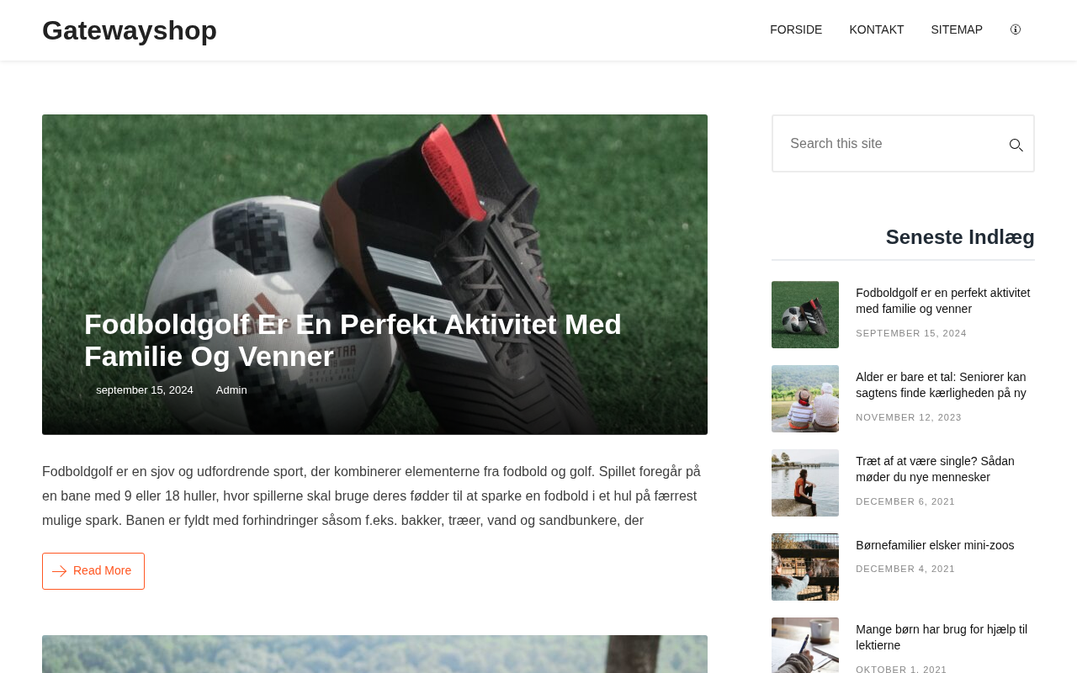1077x673 pixels.
Task: Open the lakeside person thumbnail
Action: coord(805,483)
